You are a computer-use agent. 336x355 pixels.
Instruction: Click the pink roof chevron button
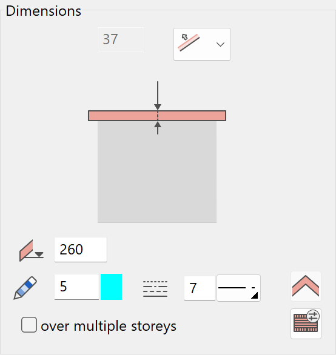tap(306, 286)
